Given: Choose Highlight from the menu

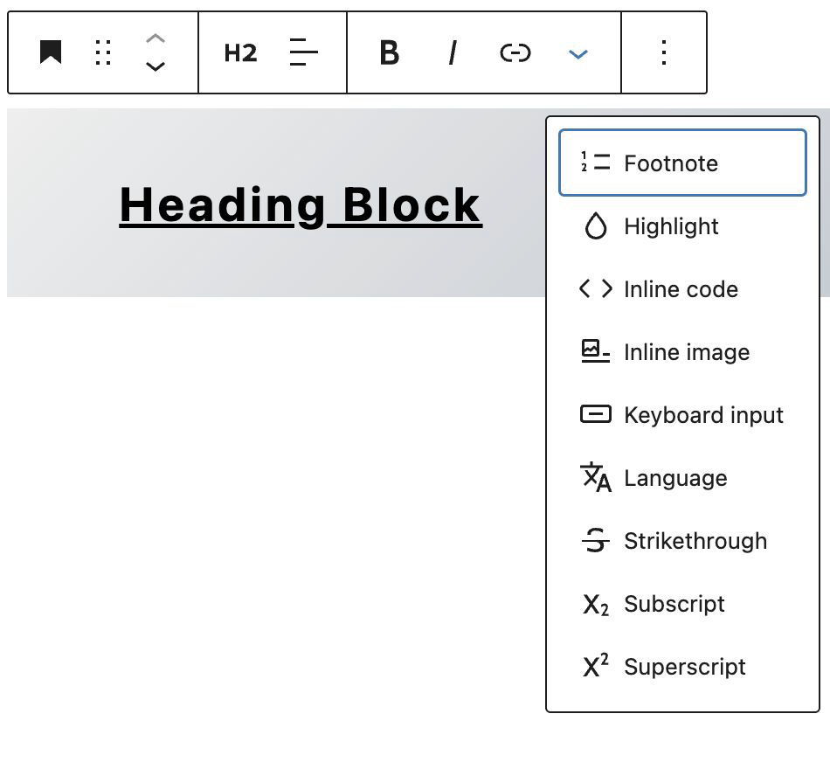Looking at the screenshot, I should (682, 226).
